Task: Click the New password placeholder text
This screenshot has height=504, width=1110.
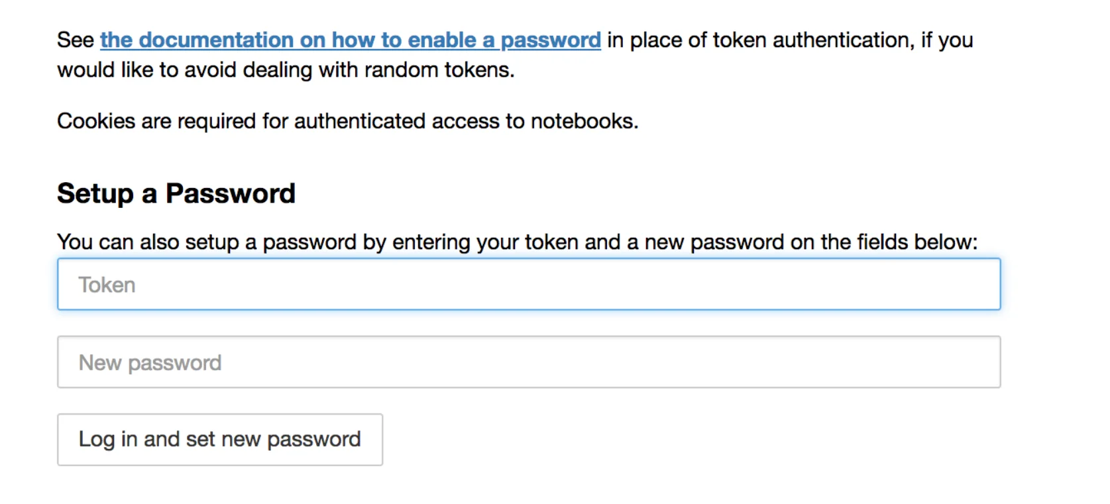Action: click(x=150, y=362)
